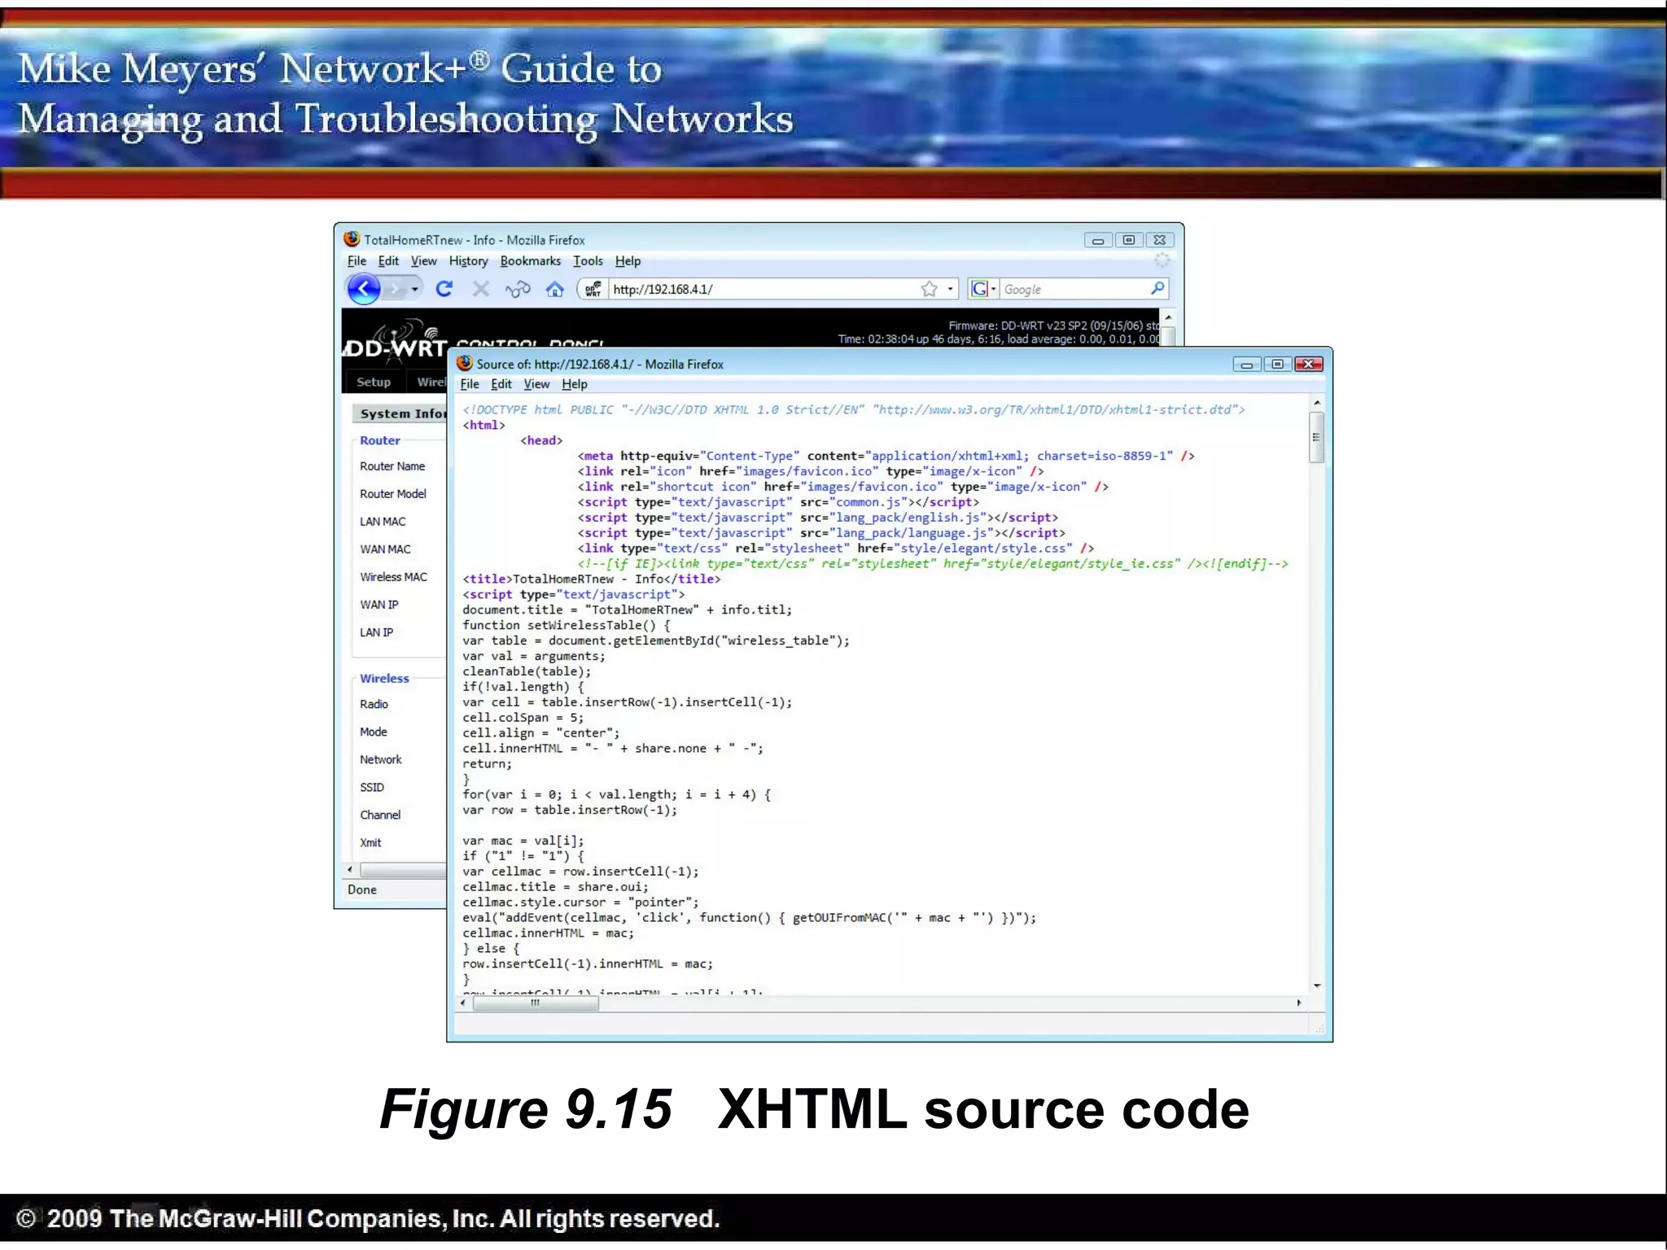Click scroll up arrow in TotalHomeRTnew page
Image resolution: width=1667 pixels, height=1250 pixels.
1168,317
